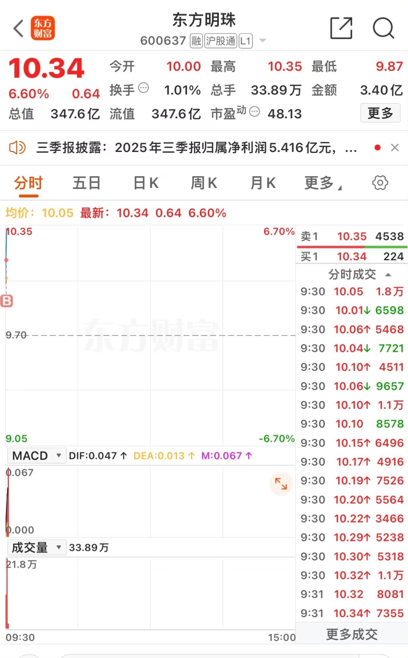Switch to 周K tab
The image size is (408, 658).
tap(204, 183)
